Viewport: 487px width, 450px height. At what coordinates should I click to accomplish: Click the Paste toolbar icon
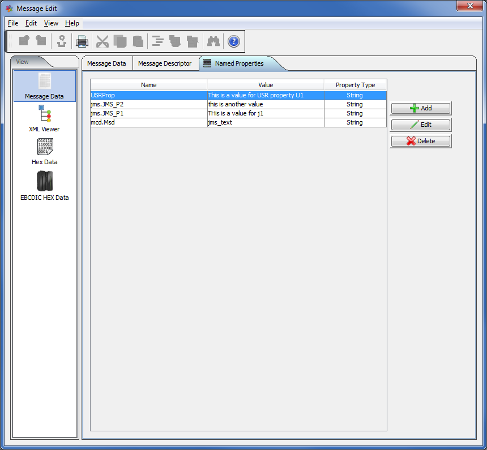tap(138, 41)
